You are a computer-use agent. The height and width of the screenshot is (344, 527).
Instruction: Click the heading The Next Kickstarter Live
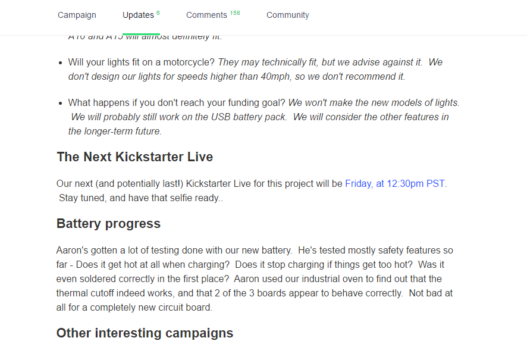(x=134, y=157)
